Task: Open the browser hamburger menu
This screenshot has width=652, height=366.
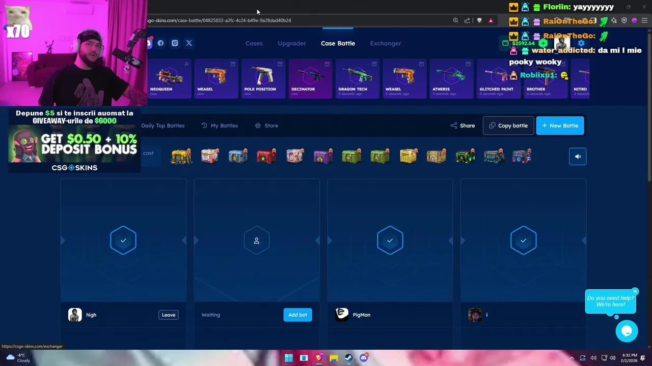Action: click(x=644, y=20)
